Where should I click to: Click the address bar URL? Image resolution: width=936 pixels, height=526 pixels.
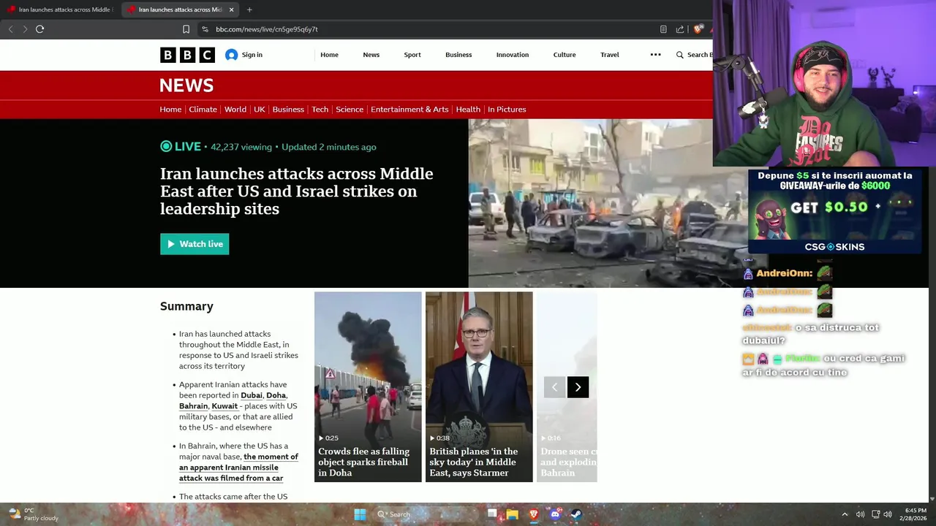pyautogui.click(x=266, y=29)
